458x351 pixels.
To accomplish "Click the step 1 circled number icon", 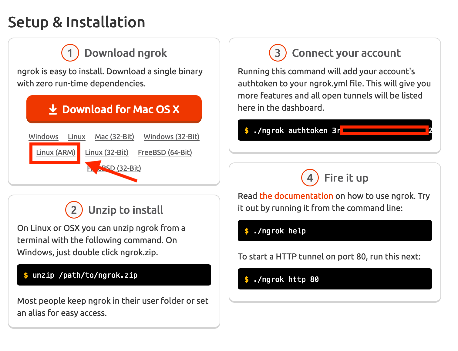I will tap(70, 53).
